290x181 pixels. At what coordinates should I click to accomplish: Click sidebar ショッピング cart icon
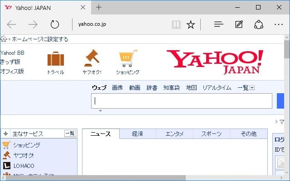(x=6, y=145)
